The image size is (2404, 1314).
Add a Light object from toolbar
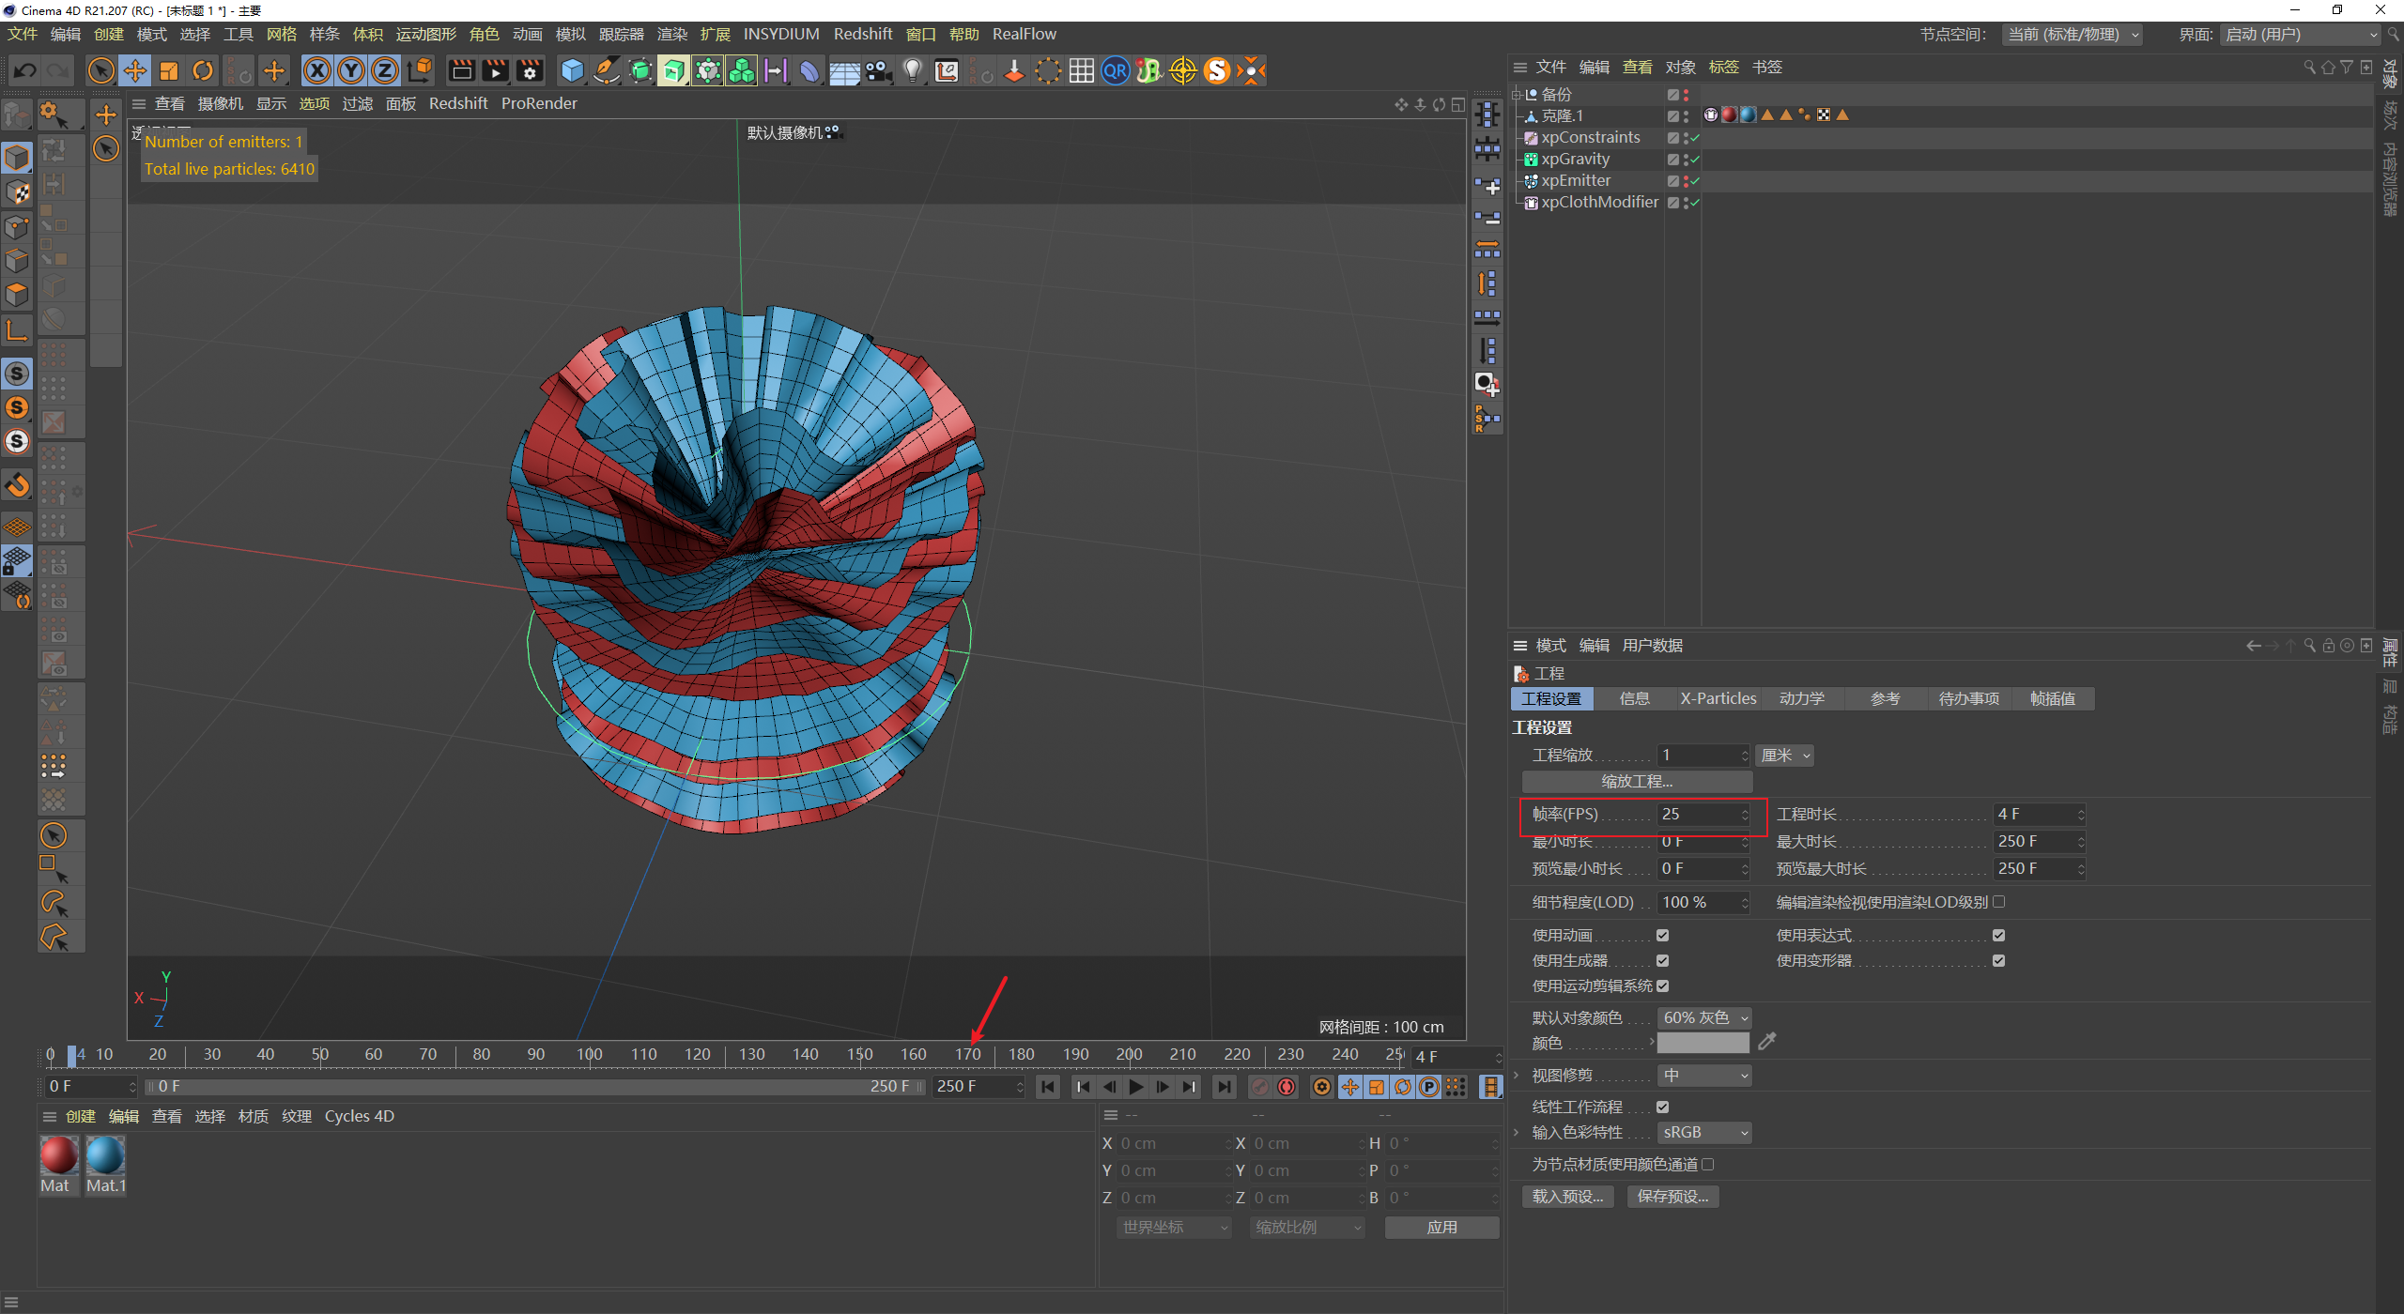[912, 70]
